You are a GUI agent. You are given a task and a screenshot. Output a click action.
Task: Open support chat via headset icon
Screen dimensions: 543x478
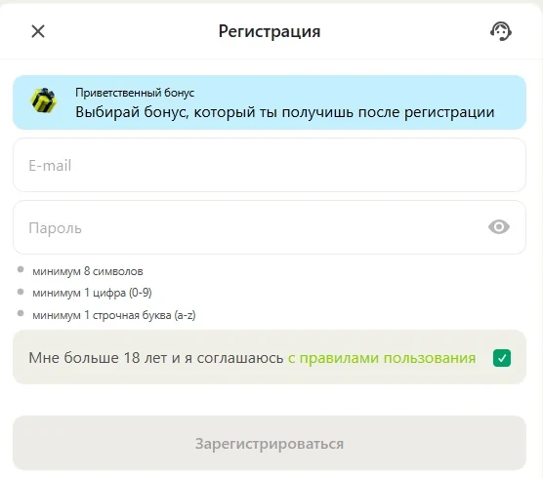coord(501,31)
